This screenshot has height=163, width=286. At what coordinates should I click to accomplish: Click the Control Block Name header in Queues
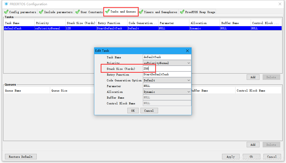[x=258, y=91]
